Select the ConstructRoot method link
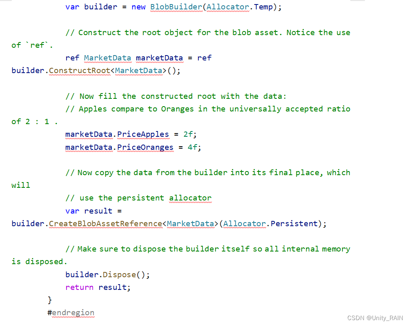The width and height of the screenshot is (409, 325). tap(80, 70)
